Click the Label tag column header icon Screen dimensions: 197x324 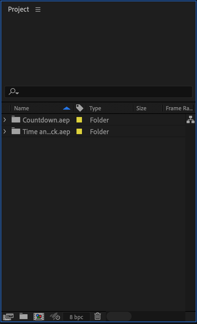(80, 108)
